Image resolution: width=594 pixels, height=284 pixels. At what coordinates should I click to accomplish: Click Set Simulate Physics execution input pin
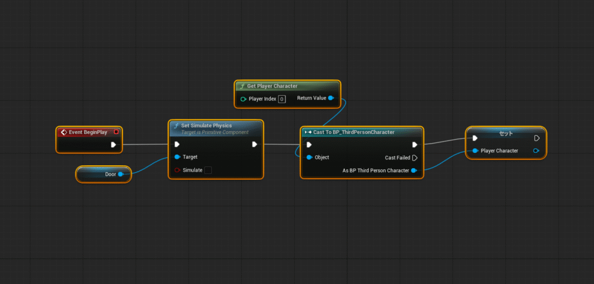[177, 144]
